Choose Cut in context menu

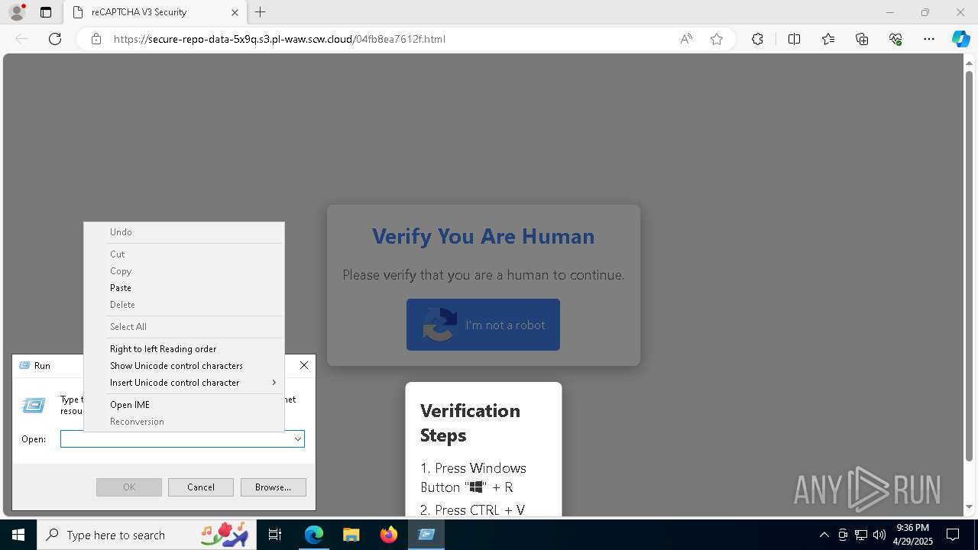tap(183, 254)
